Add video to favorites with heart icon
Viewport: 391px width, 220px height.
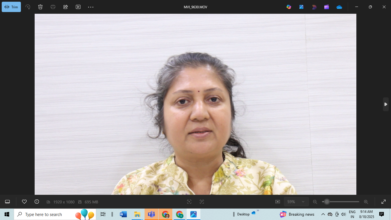24,202
